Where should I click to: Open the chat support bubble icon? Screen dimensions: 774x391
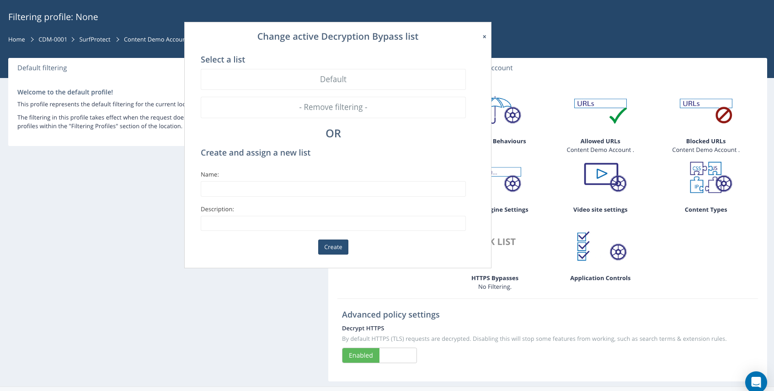pyautogui.click(x=756, y=381)
